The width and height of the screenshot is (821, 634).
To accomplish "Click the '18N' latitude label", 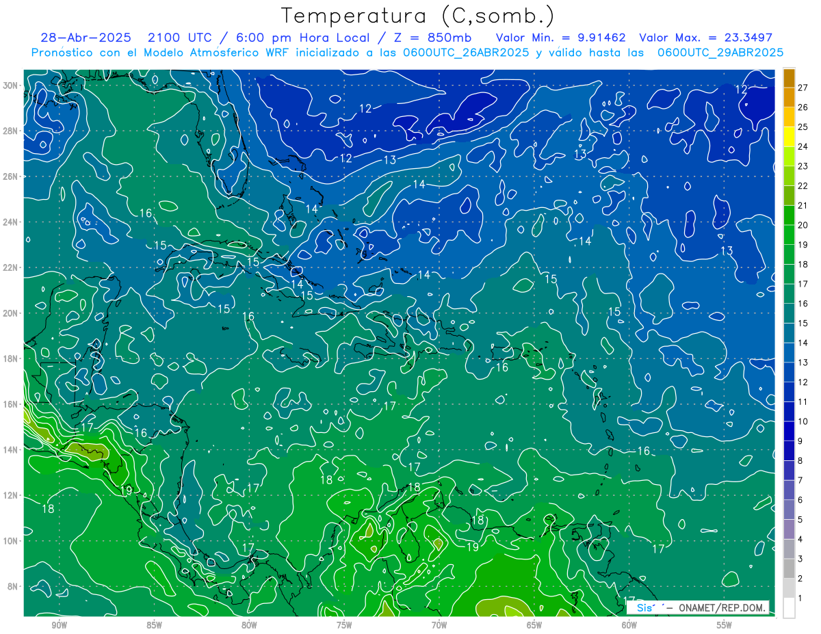I will 12,358.
